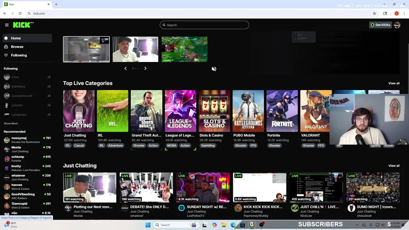Click FPS tag under PUBG Mobile
The width and height of the screenshot is (409, 230).
[253, 145]
